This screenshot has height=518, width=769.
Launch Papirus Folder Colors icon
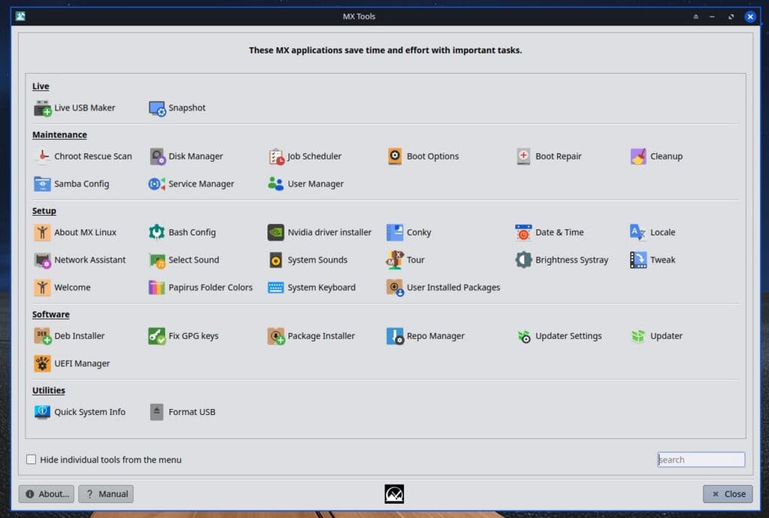pos(157,287)
